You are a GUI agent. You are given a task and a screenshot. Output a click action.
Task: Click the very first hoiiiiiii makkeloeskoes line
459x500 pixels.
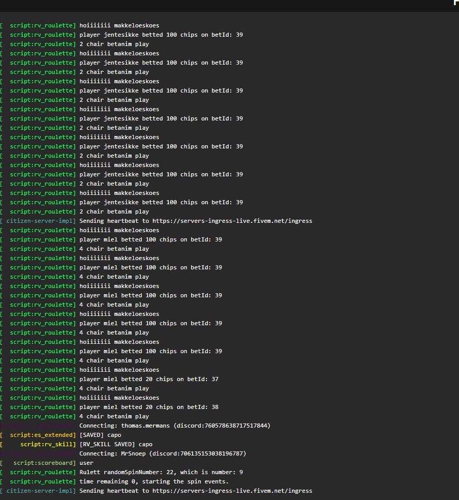(x=119, y=25)
